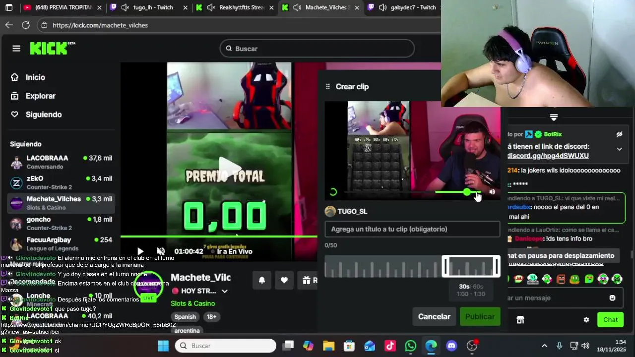
Task: Mute the clip preview speaker icon
Action: tap(492, 192)
